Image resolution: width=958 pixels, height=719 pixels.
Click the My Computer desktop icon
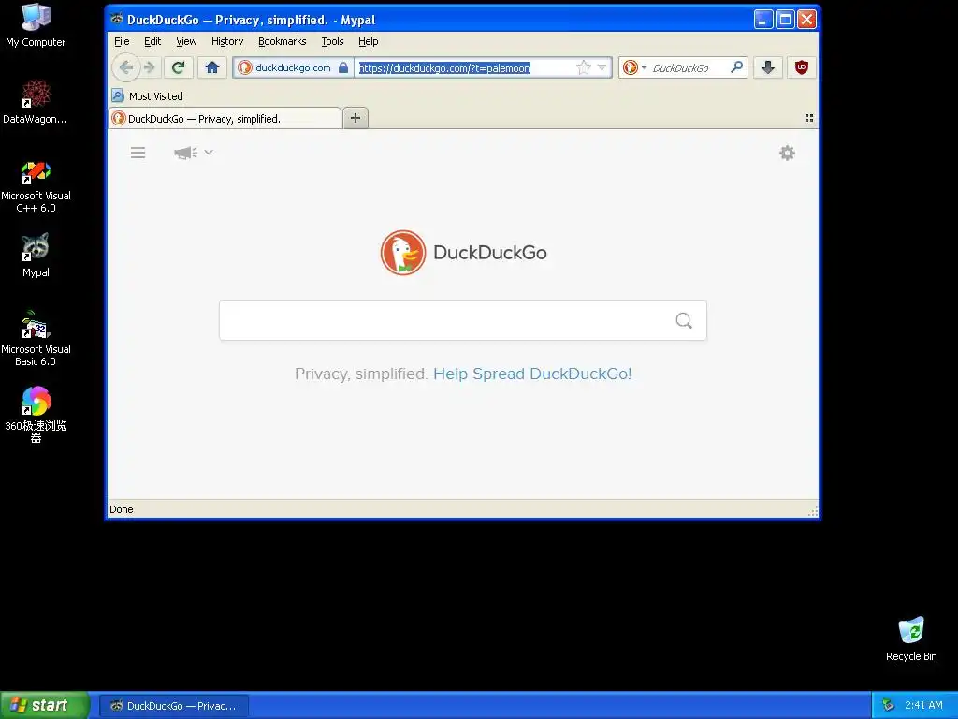36,25
